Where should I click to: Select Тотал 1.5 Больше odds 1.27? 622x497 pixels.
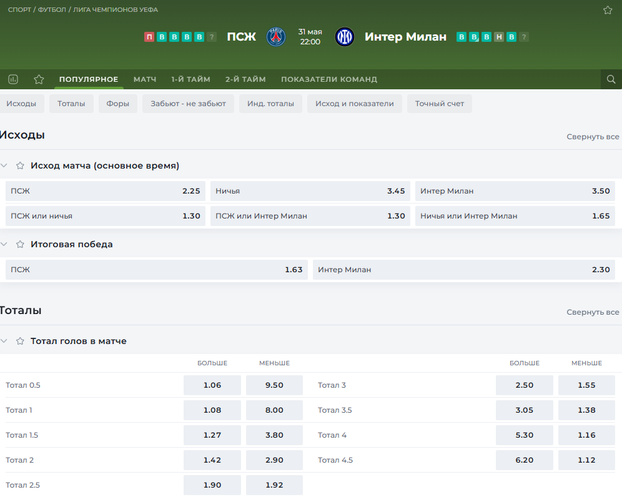point(212,435)
